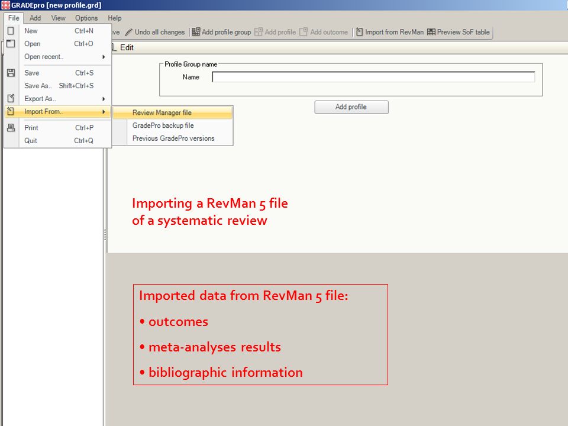Click the Preview SoF table icon
The height and width of the screenshot is (426, 568).
point(431,32)
